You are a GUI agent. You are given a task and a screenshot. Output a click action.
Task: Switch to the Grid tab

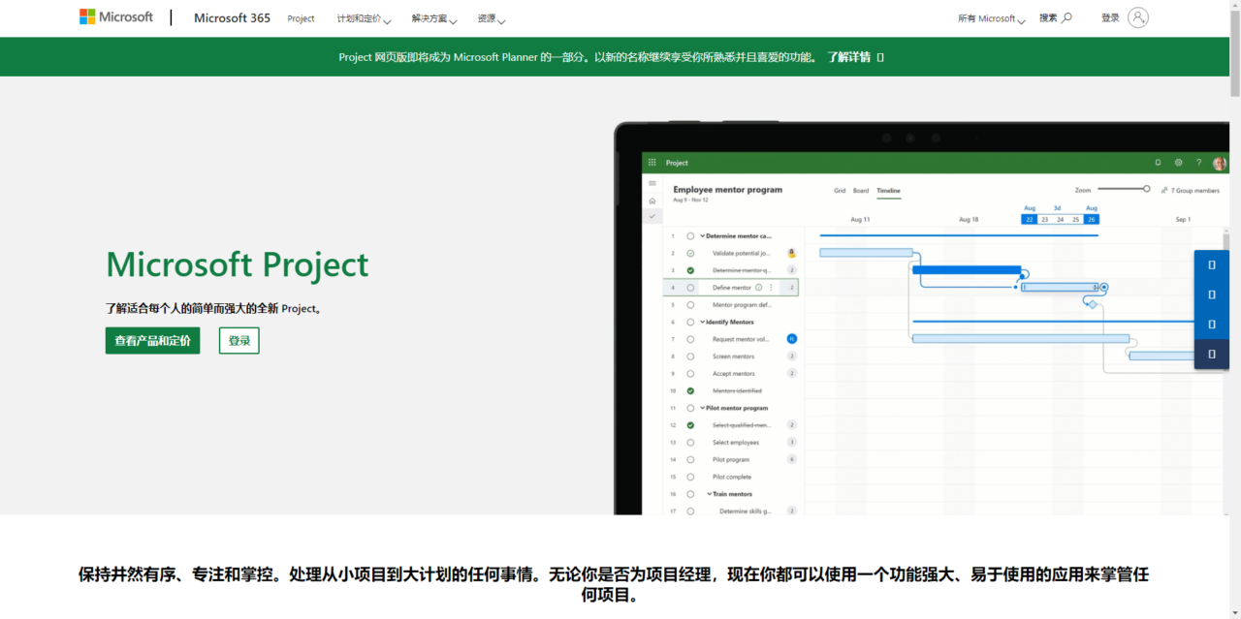point(840,191)
